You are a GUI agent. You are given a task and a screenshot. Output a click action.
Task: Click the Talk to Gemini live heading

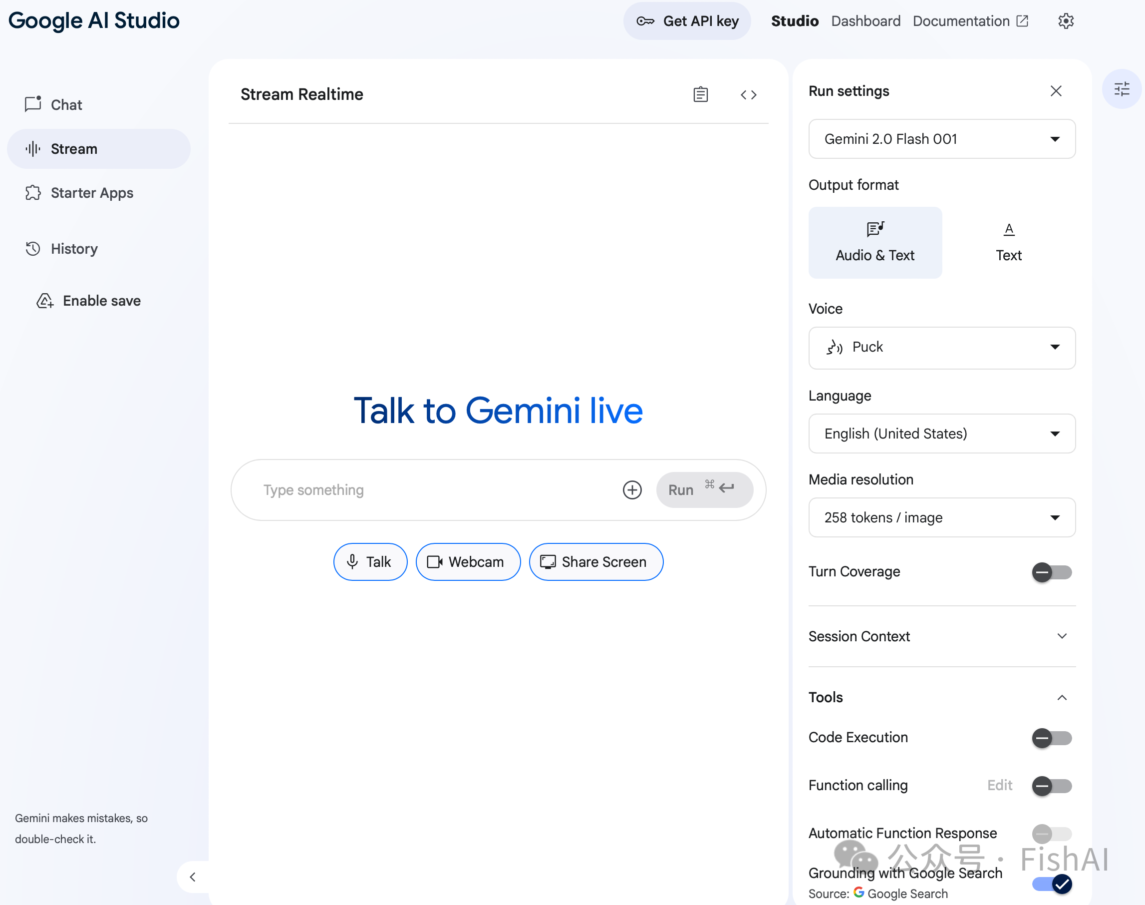[x=498, y=411]
